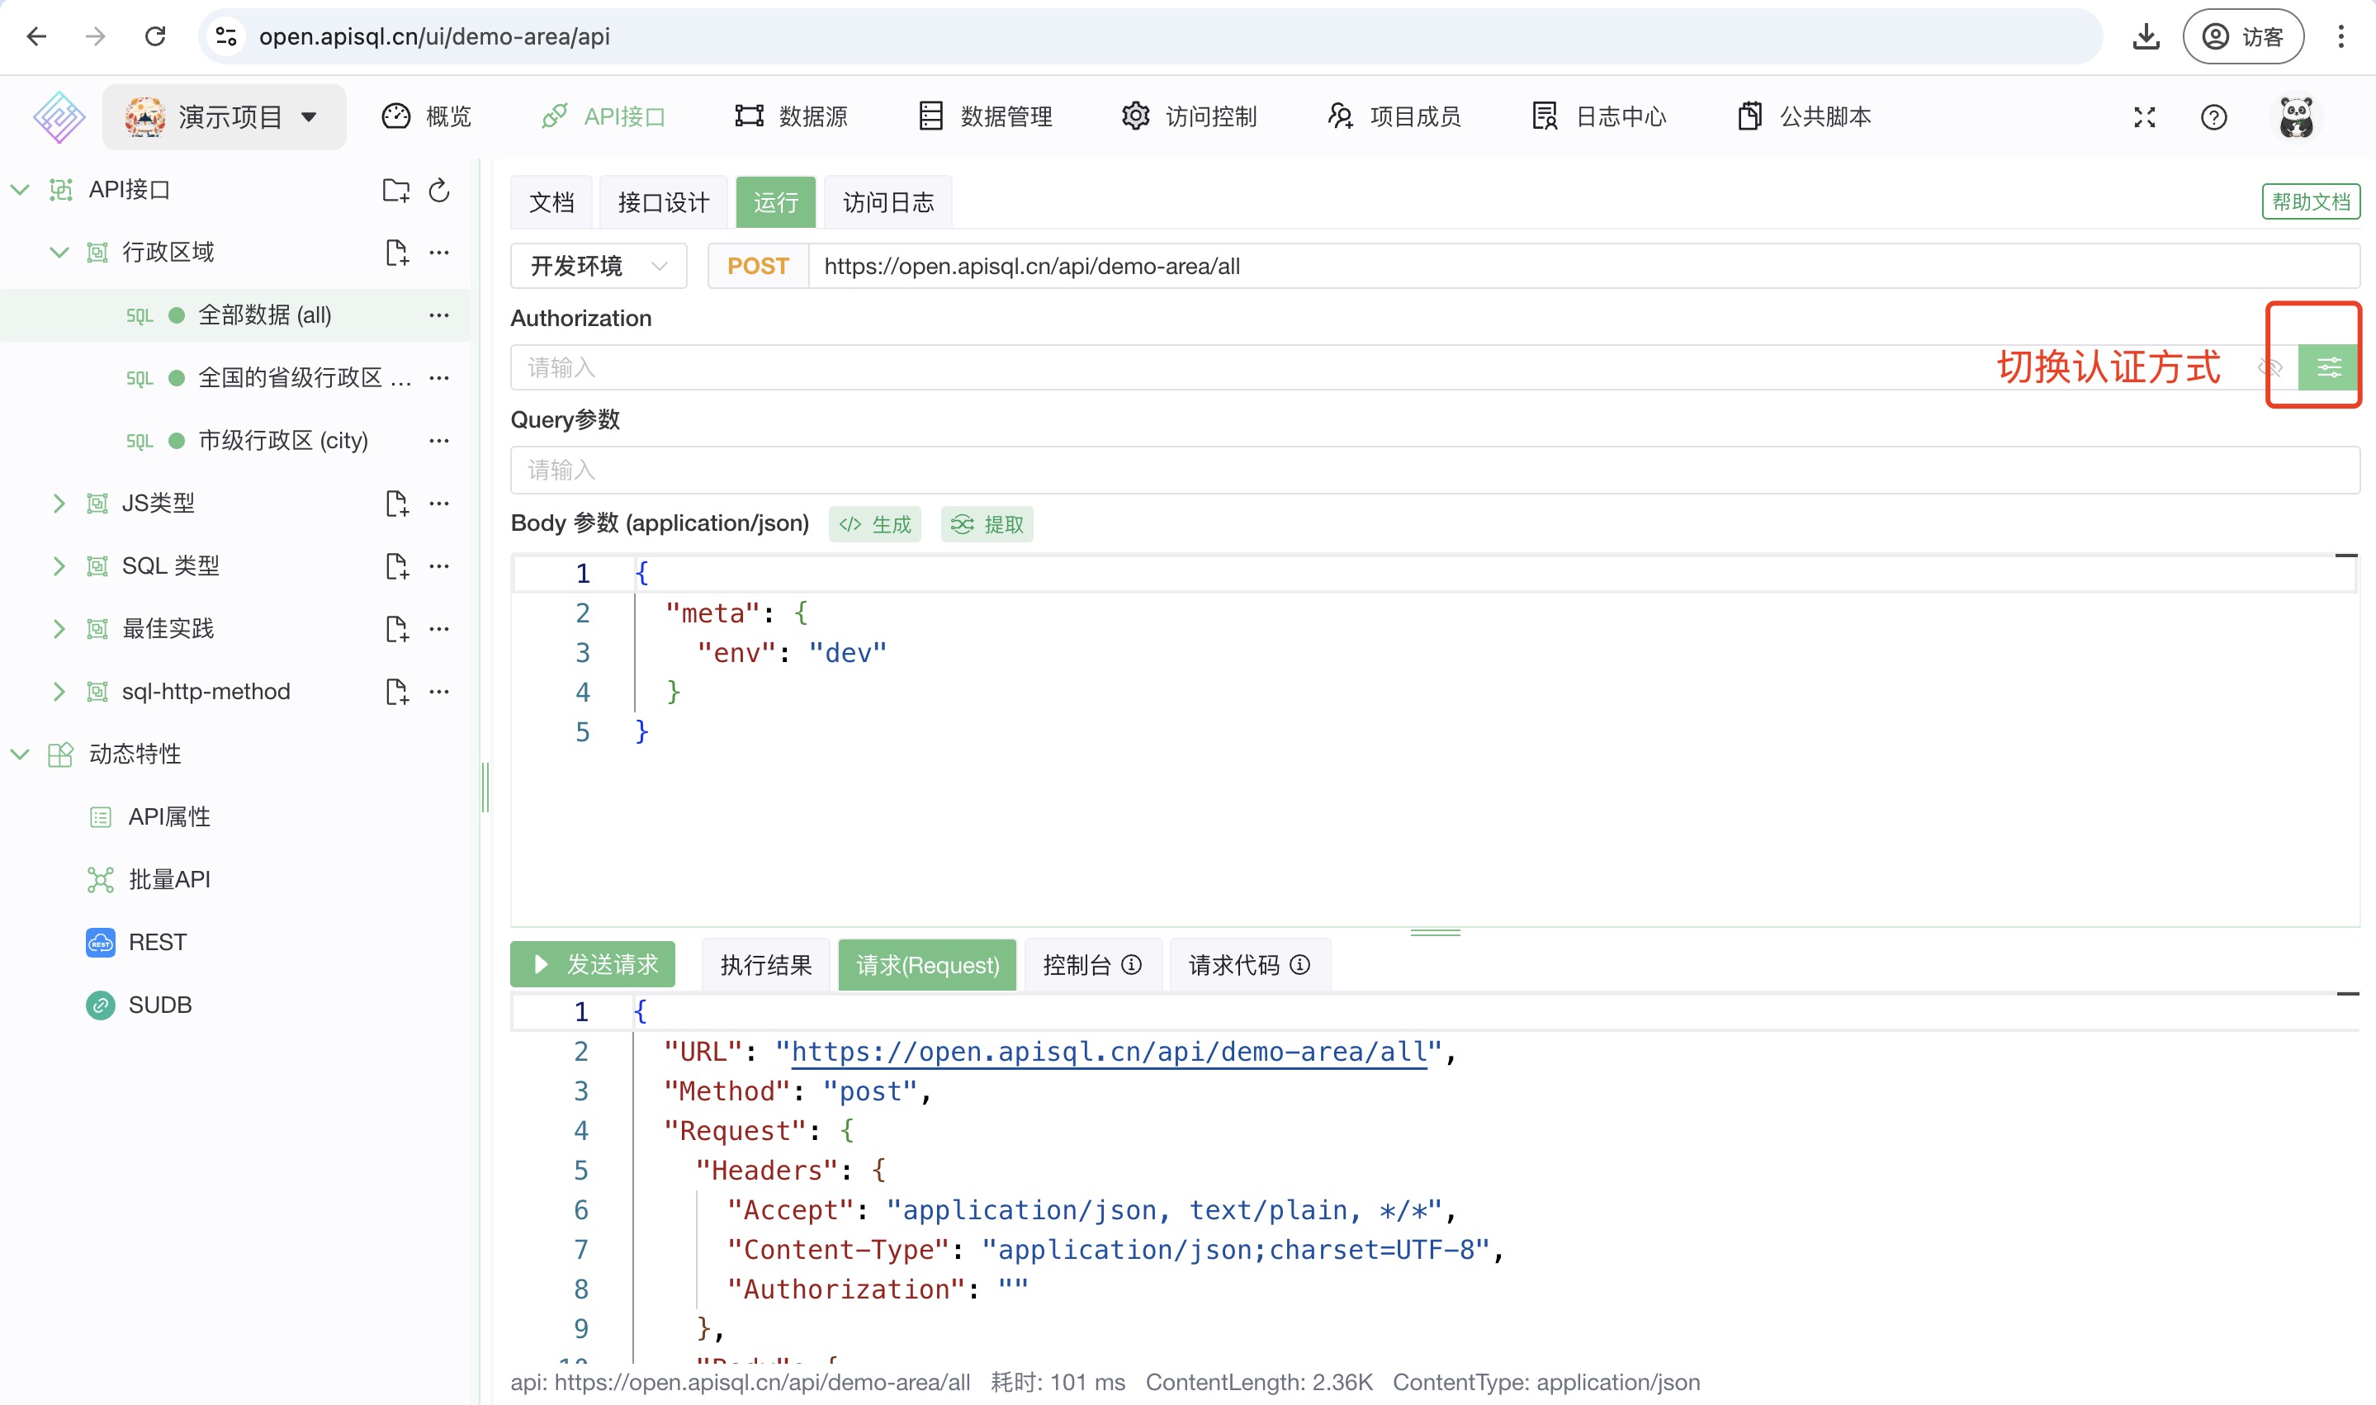2376x1405 pixels.
Task: Open the 帮助文档 help docs link
Action: coord(2310,201)
